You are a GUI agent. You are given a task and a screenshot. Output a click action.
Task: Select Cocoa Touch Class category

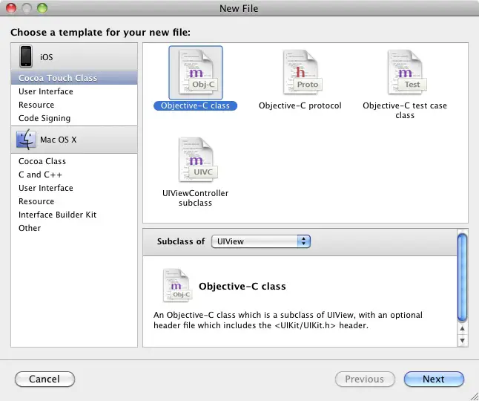(x=58, y=78)
